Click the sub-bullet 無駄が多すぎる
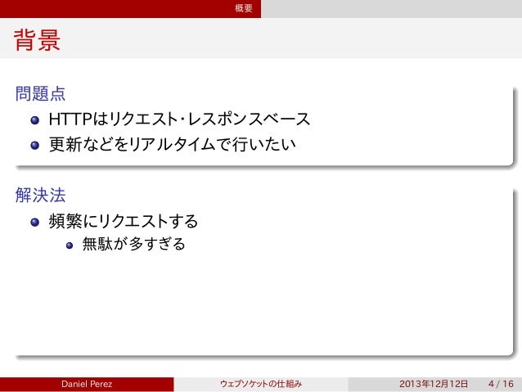Screen dimensions: 522x392 click(133, 244)
